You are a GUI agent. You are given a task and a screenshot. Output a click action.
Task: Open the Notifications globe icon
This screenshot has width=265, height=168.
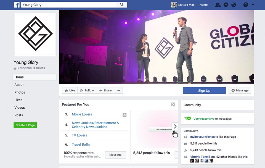(234, 5)
